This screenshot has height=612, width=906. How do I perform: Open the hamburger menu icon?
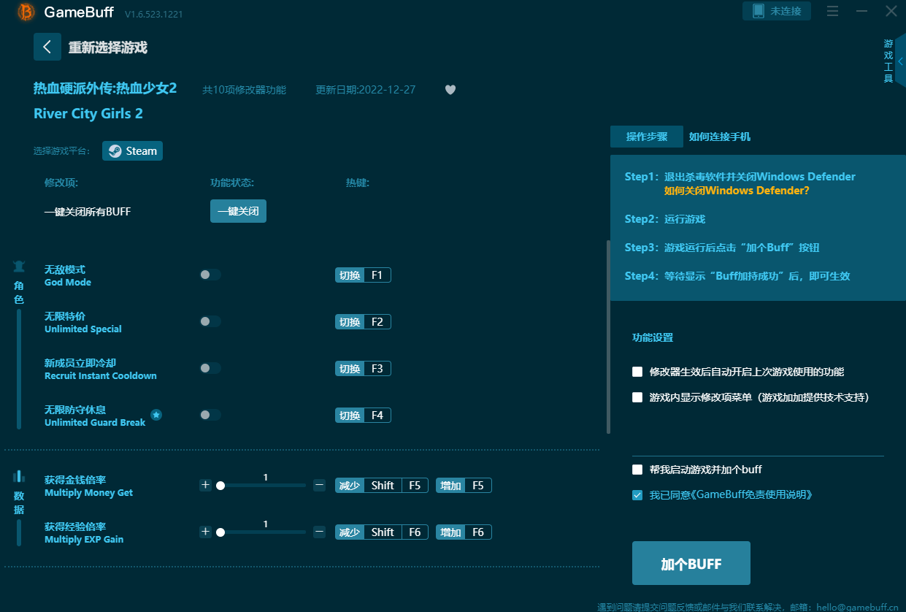pos(833,11)
